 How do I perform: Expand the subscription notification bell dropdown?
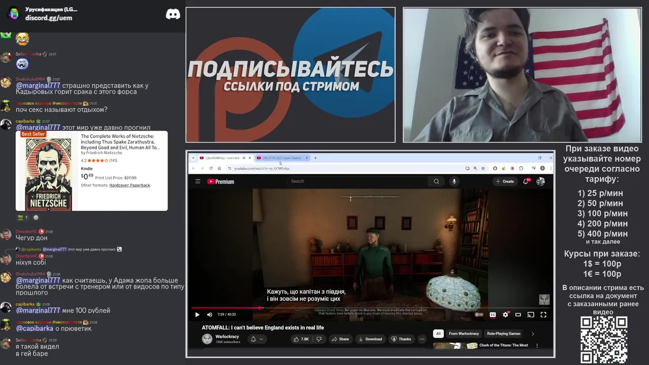pos(257,339)
